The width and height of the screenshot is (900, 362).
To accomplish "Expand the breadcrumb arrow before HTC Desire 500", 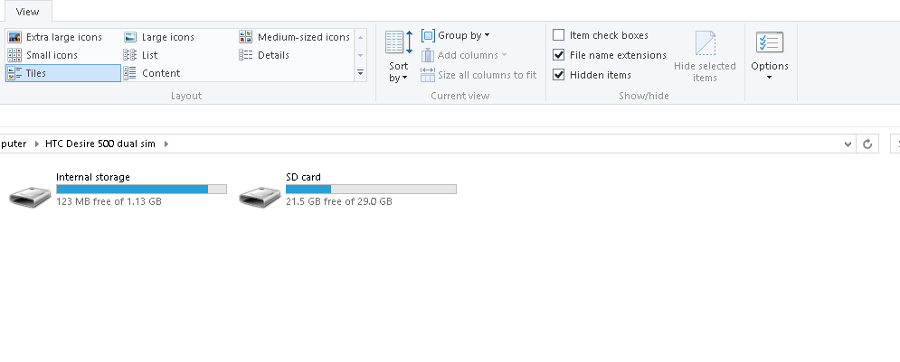I will coord(36,144).
